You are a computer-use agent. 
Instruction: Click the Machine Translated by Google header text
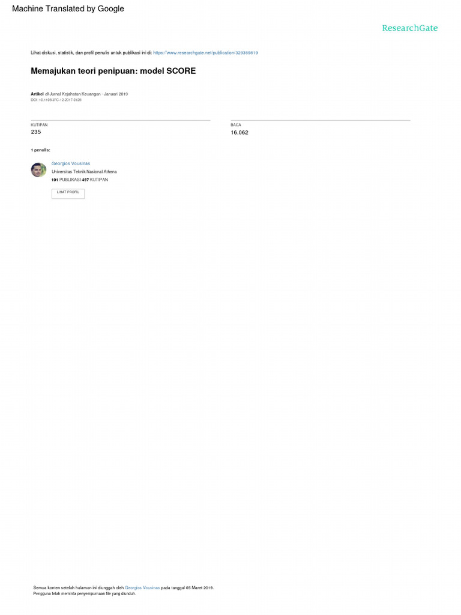tap(68, 8)
